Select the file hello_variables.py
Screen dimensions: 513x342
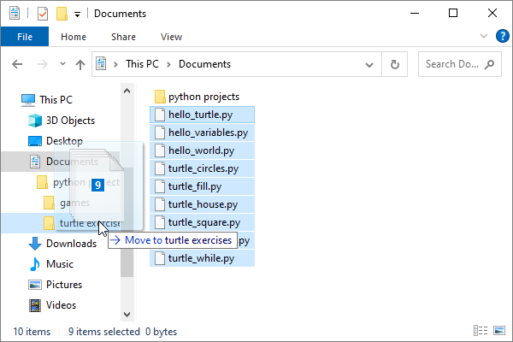202,133
